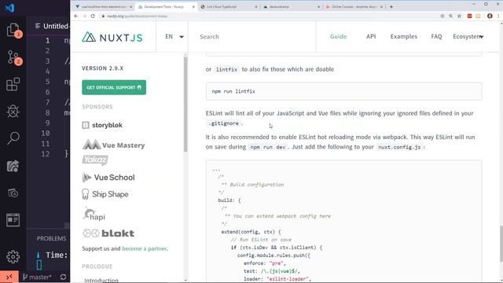Click .gitignore inline code
This screenshot has width=503, height=283.
point(224,123)
